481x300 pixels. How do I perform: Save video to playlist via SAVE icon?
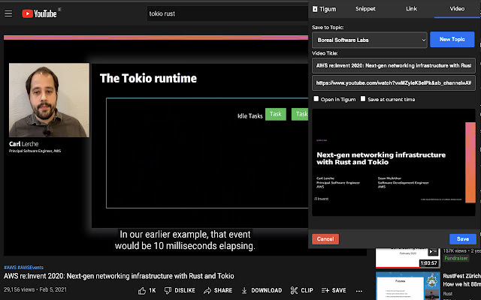pos(325,290)
